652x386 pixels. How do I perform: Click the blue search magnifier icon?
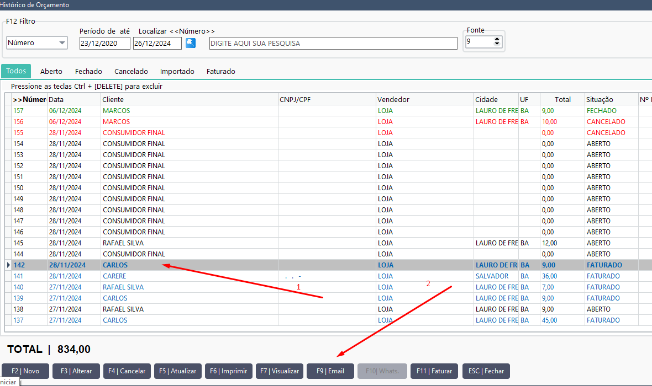tap(191, 43)
